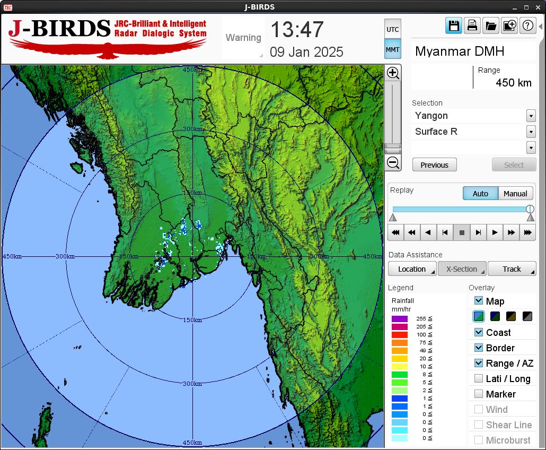546x450 pixels.
Task: Toggle the Border overlay checkbox
Action: [479, 348]
